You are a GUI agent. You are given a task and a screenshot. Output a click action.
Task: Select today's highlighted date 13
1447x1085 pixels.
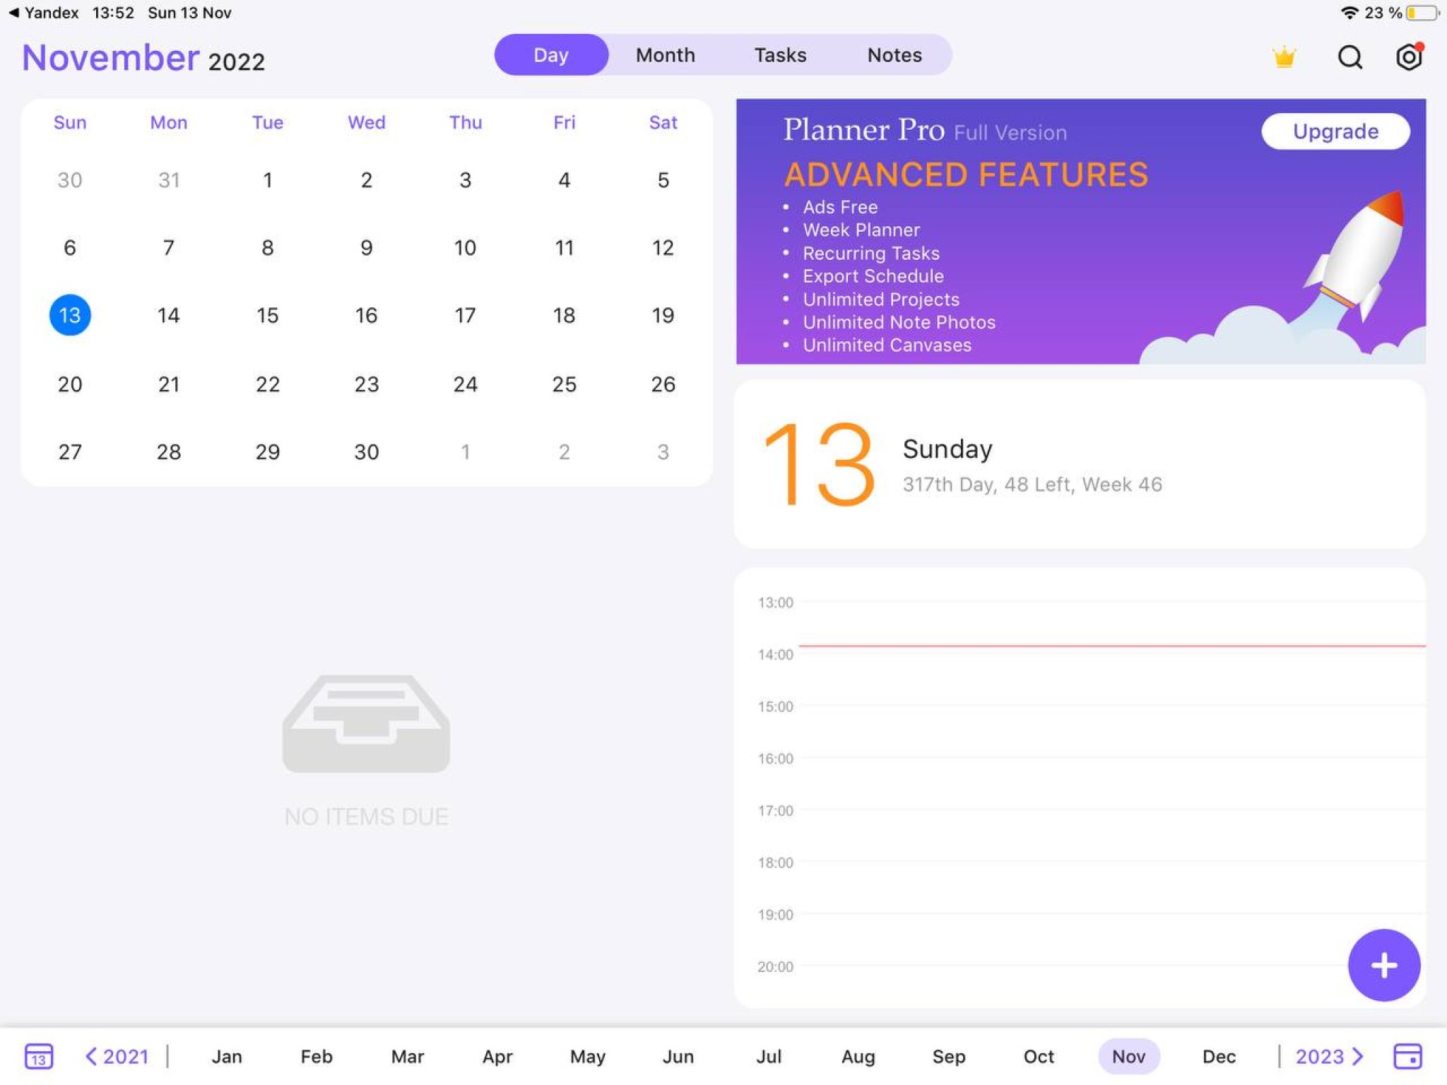tap(69, 315)
